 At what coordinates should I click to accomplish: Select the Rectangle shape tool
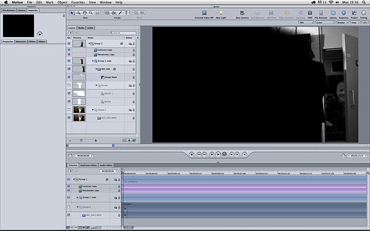click(107, 13)
